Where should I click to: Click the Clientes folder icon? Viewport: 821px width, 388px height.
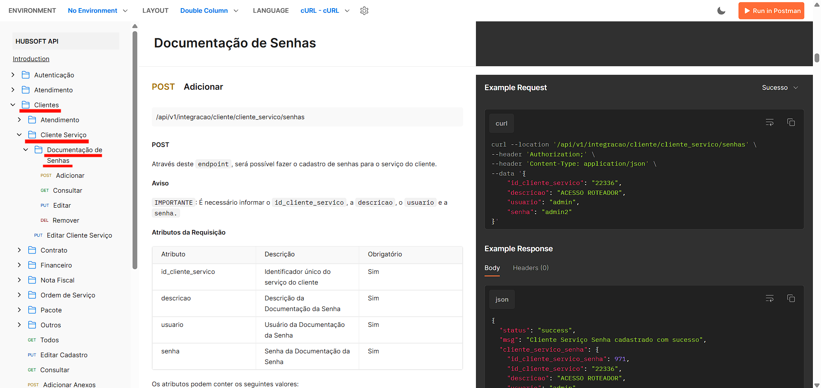pos(26,105)
